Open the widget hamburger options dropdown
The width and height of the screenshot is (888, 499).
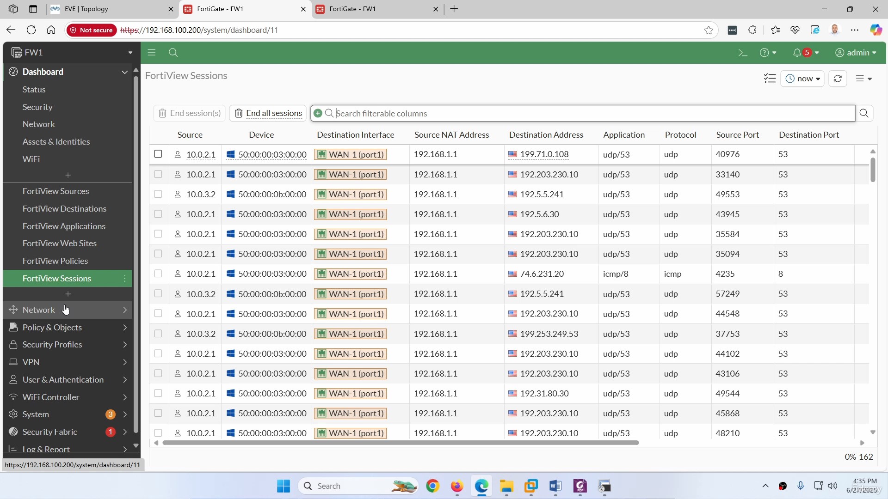863,79
